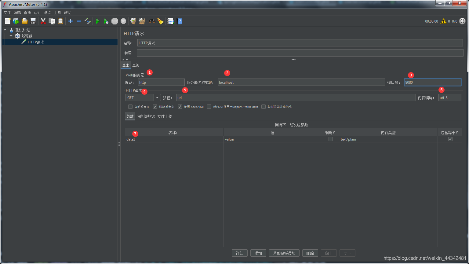The width and height of the screenshot is (469, 264).
Task: Click the 内容编码 field showing utf-8
Action: (x=450, y=98)
